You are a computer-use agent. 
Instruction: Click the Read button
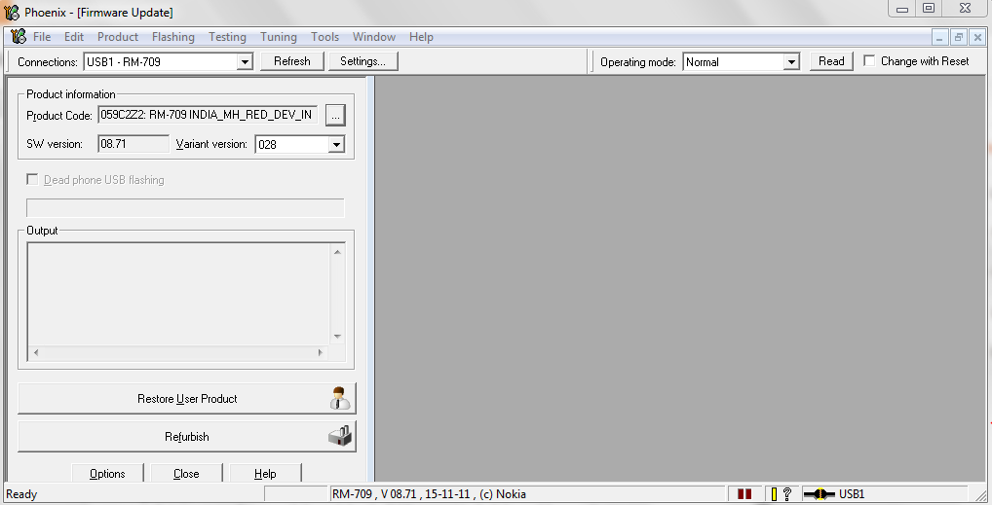(831, 61)
